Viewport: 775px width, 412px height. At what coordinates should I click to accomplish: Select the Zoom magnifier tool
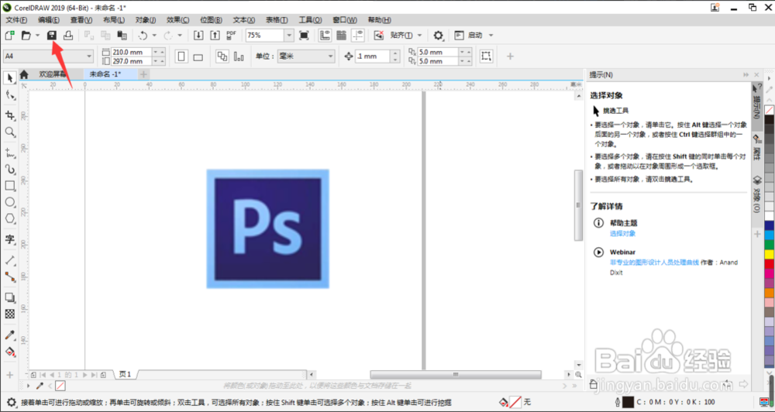coord(10,132)
